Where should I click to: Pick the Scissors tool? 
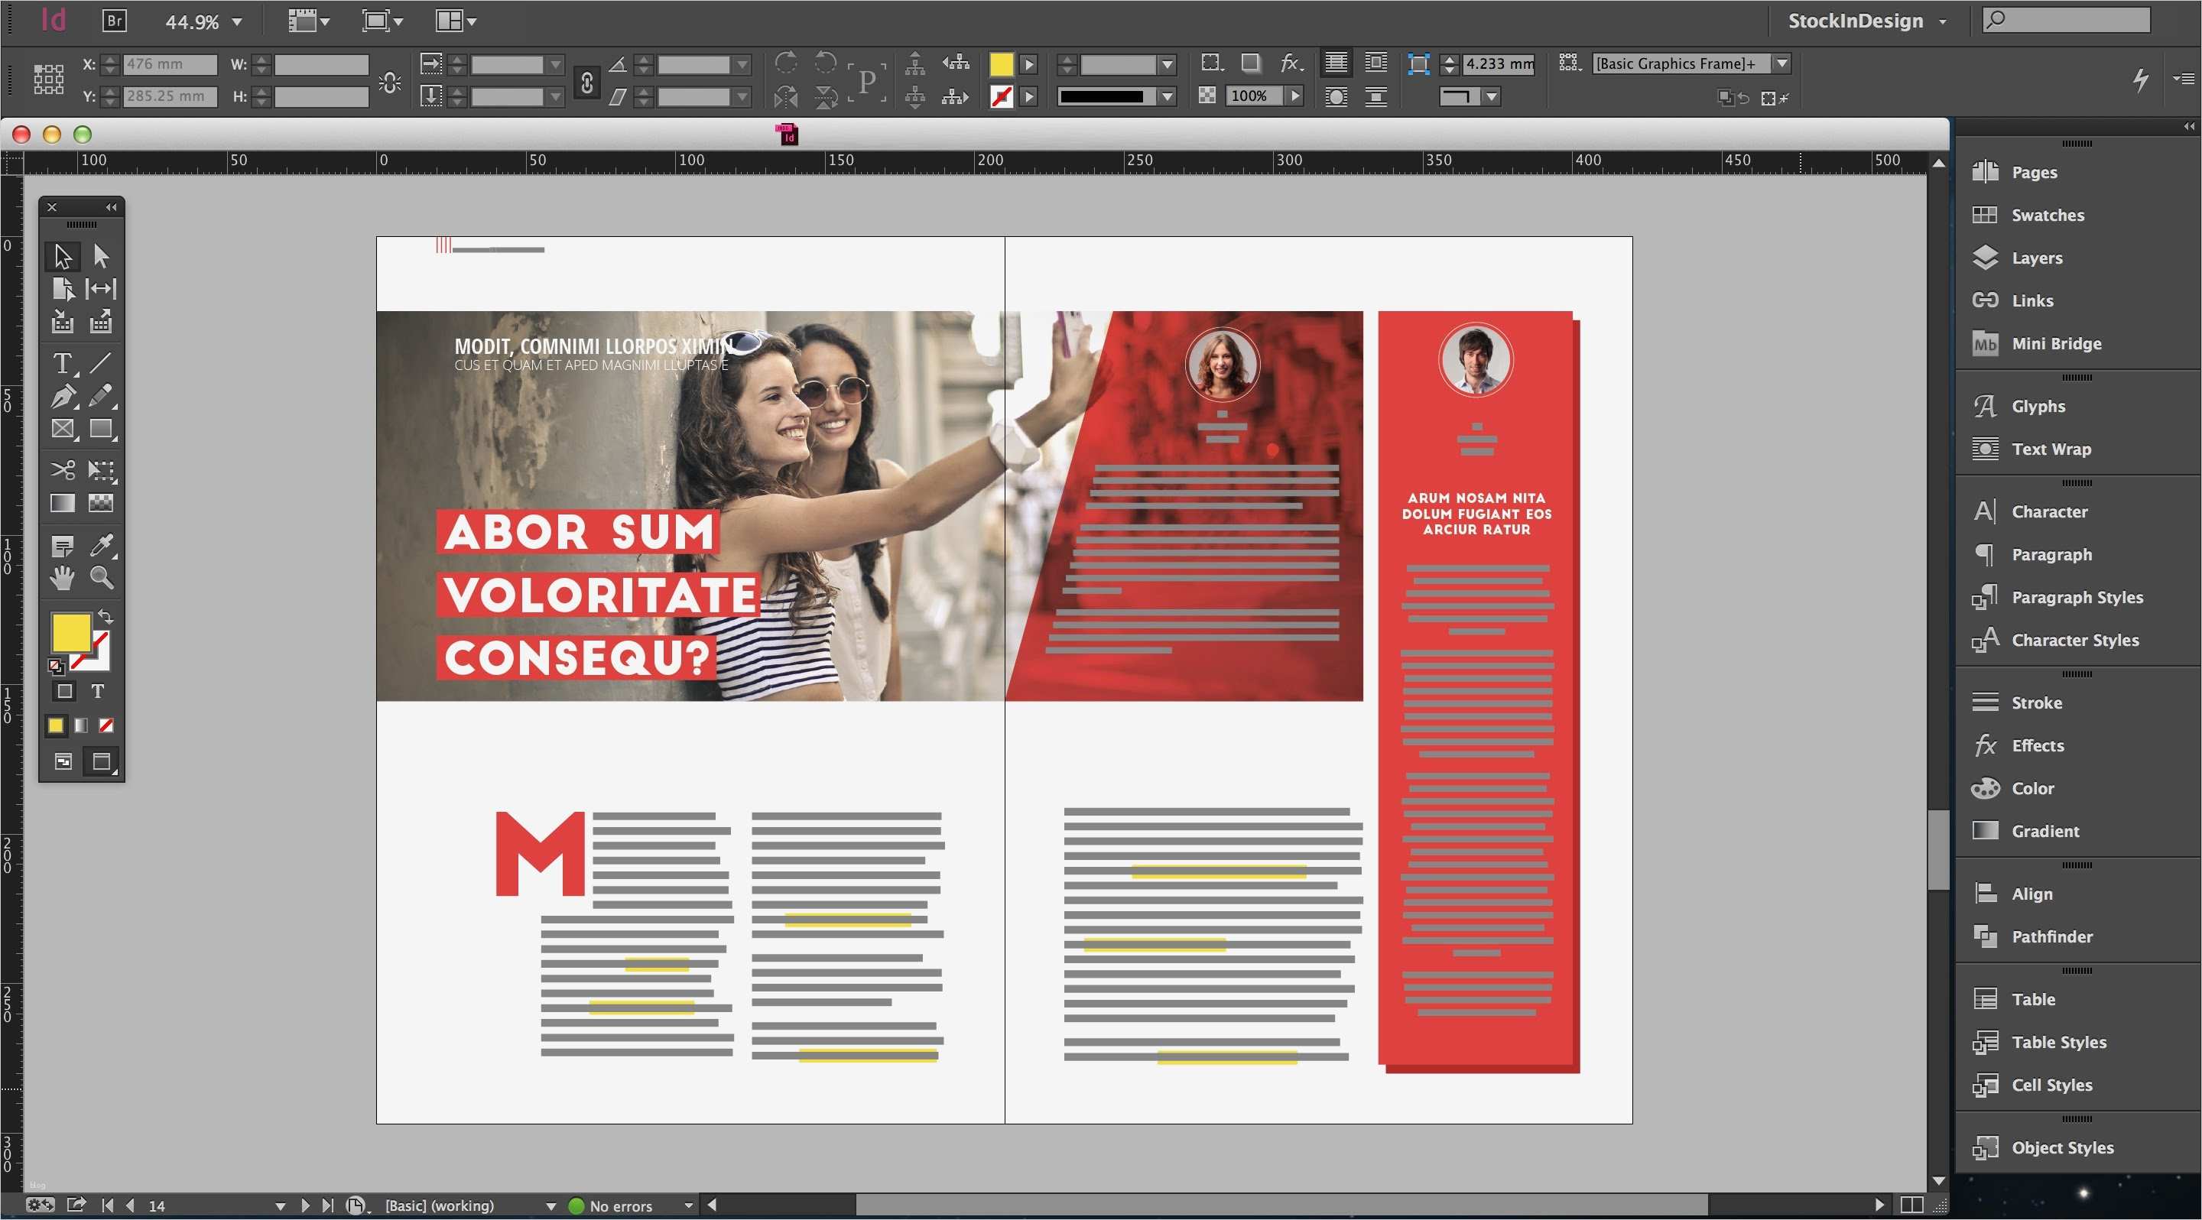(63, 470)
